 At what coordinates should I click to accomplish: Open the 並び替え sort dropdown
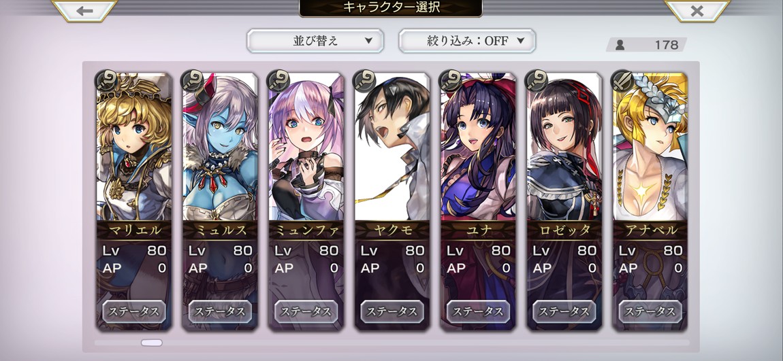315,41
